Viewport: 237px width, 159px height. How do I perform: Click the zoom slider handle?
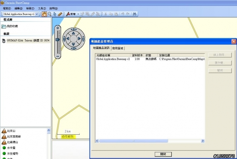58,39
